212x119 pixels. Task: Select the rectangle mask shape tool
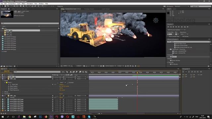[x=21, y=6]
